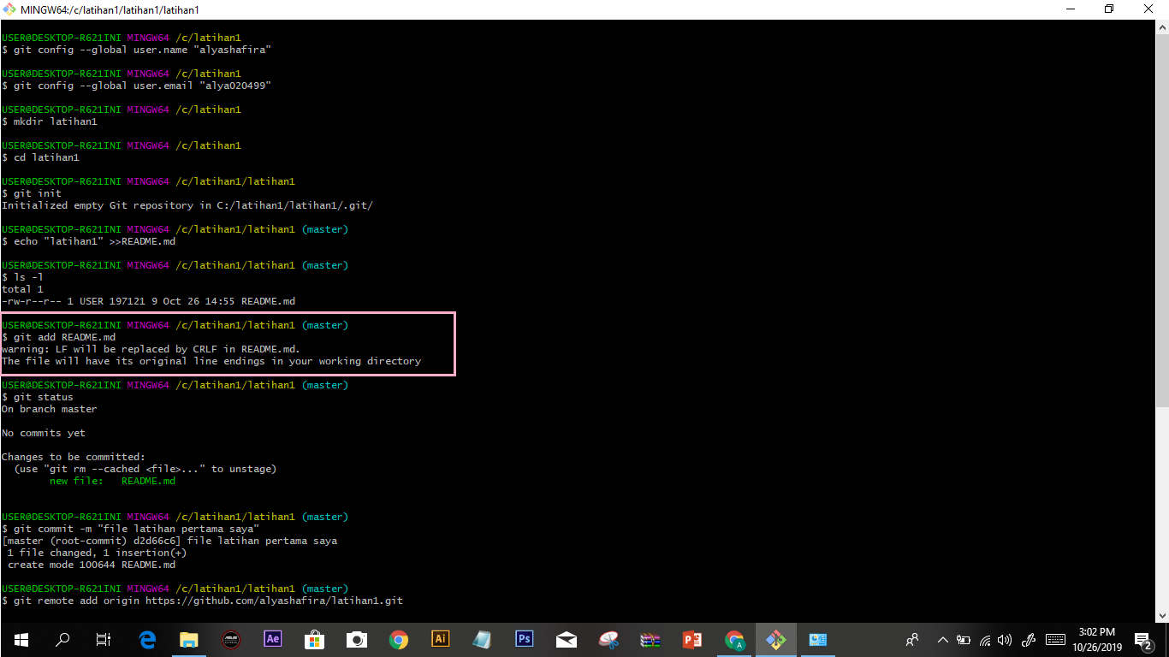
Task: Open Wi-Fi network settings from the tray
Action: 985,639
